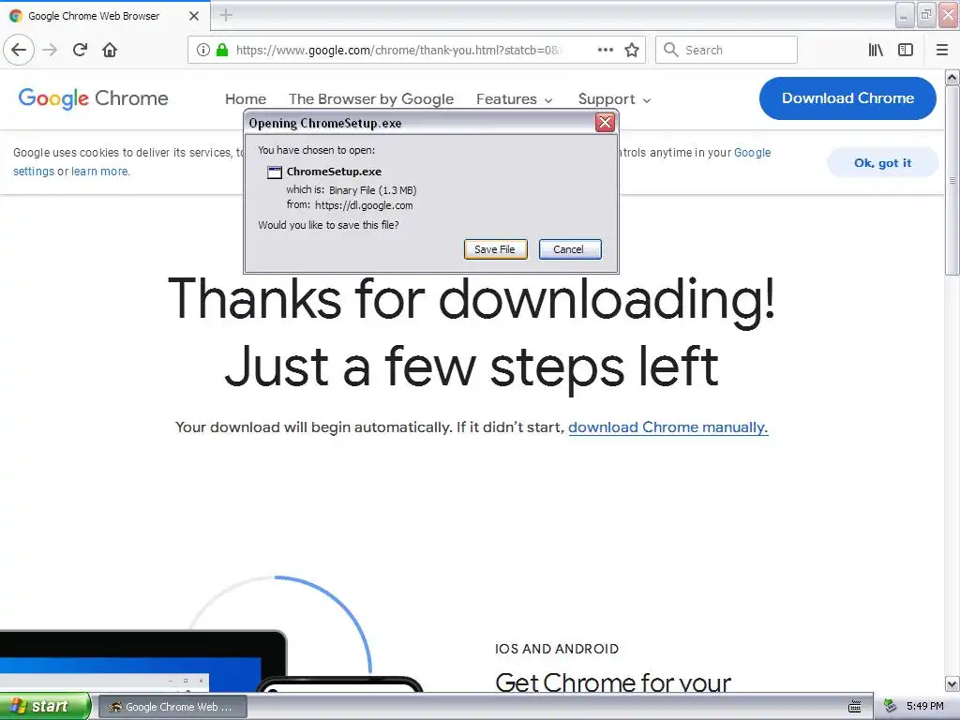Screen dimensions: 960x720
Task: Click the 'https://dl.google.com' source text
Action: [364, 205]
